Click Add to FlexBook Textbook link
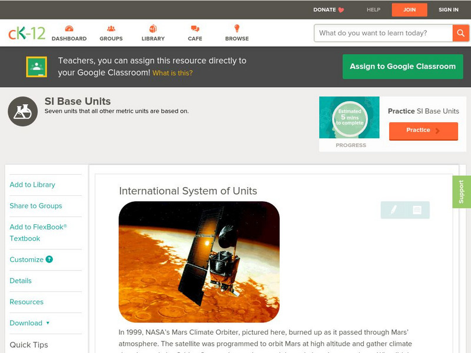The image size is (471, 353). (x=38, y=232)
